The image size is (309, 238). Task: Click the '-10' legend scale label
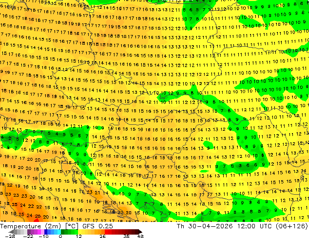[x=43, y=236]
